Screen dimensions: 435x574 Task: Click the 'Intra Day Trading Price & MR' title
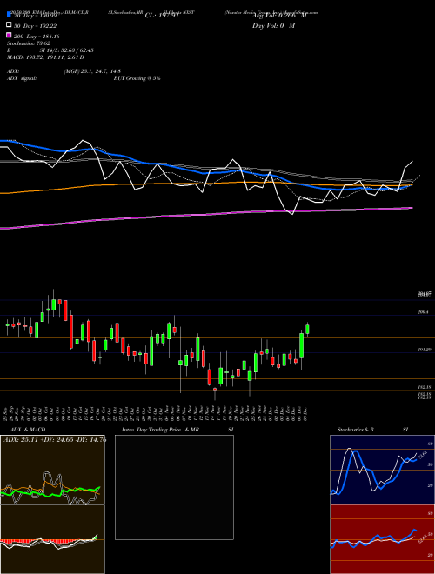click(160, 430)
